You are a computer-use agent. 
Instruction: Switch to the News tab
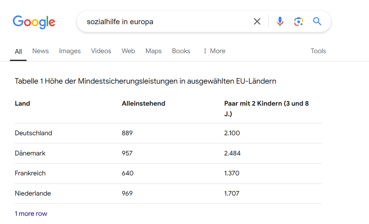tap(40, 51)
